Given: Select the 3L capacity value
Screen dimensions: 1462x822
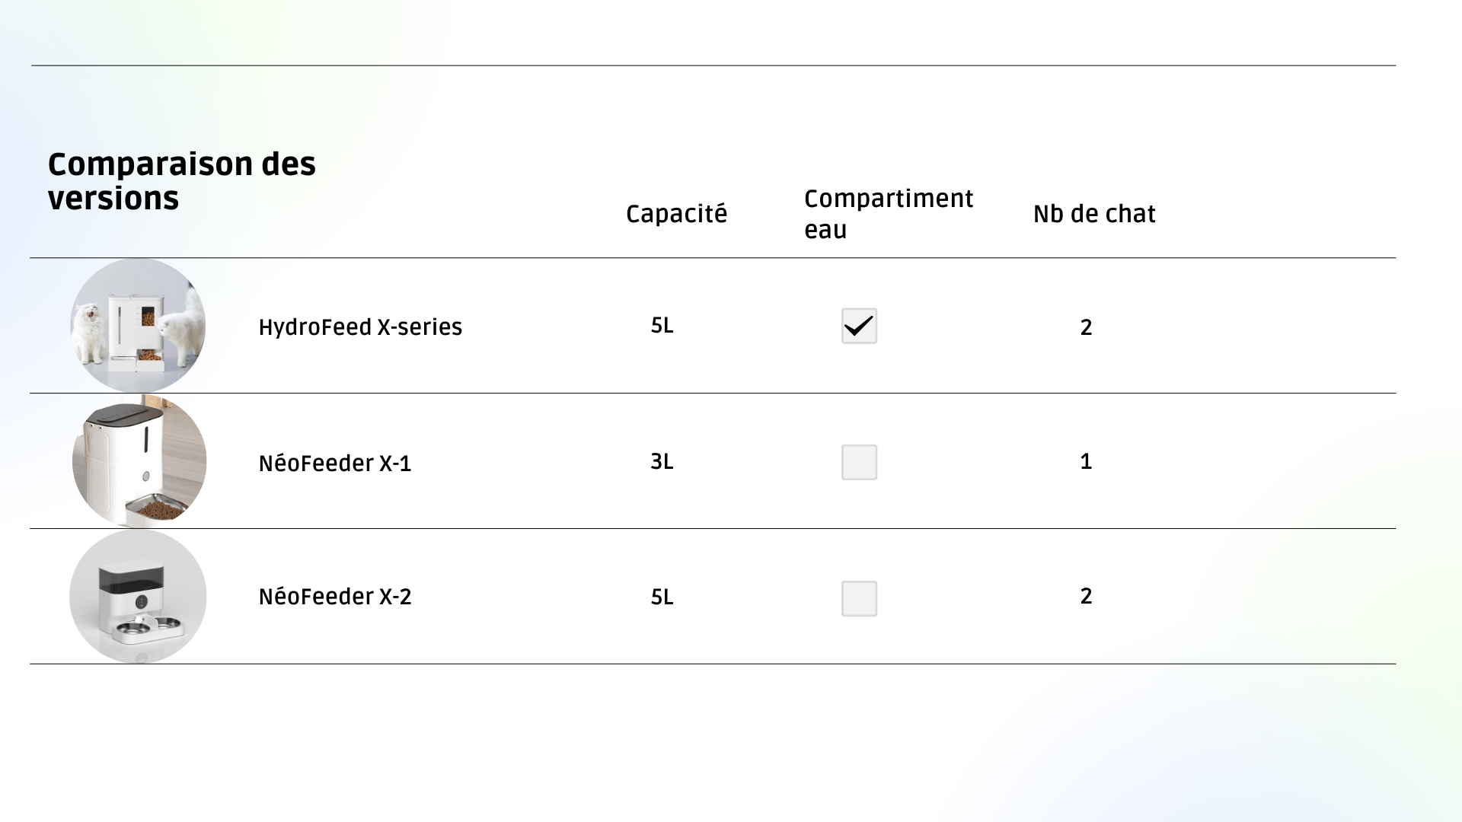Looking at the screenshot, I should tap(662, 462).
